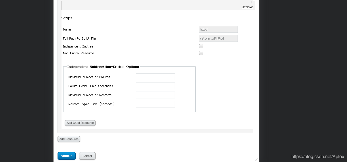The height and width of the screenshot is (162, 347).
Task: Click the Remove link
Action: tap(247, 7)
